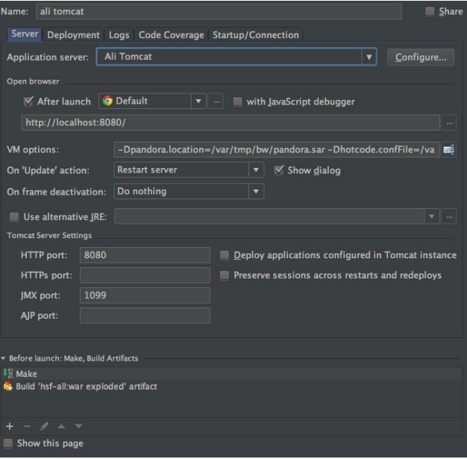Open On frame deactivation Do nothing dropdown
Image resolution: width=467 pixels, height=459 pixels.
tap(189, 191)
